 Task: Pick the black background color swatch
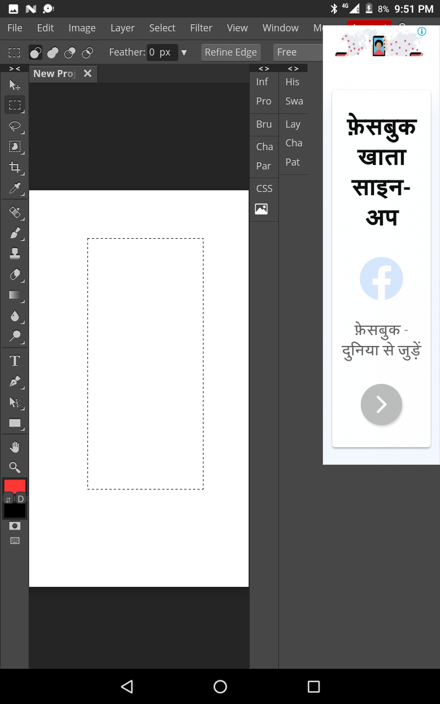click(x=15, y=511)
